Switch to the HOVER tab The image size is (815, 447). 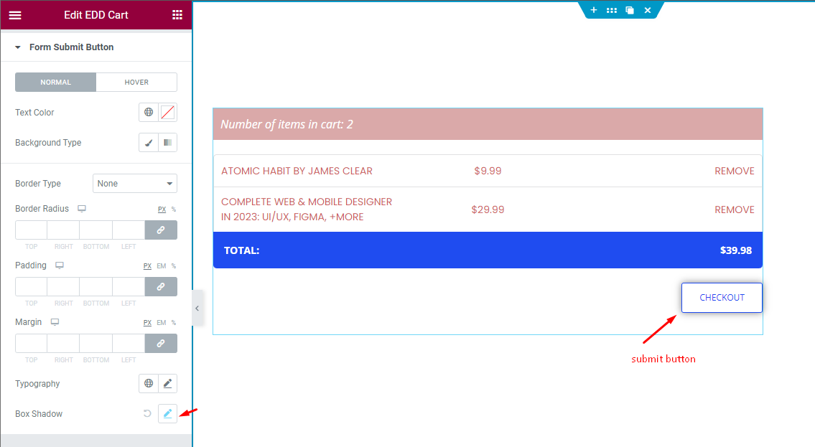pos(136,82)
